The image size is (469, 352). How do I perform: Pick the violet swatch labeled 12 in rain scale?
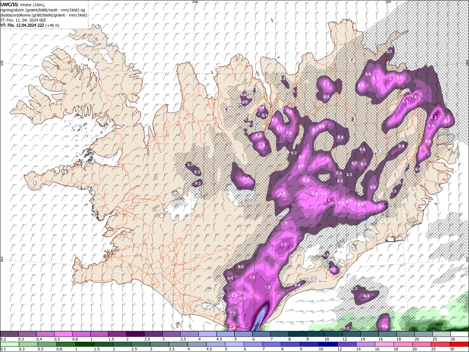(x=347, y=344)
